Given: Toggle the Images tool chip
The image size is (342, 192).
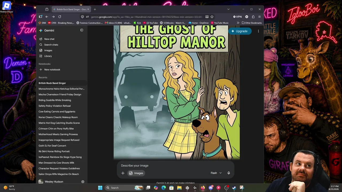Looking at the screenshot, I should (136, 173).
